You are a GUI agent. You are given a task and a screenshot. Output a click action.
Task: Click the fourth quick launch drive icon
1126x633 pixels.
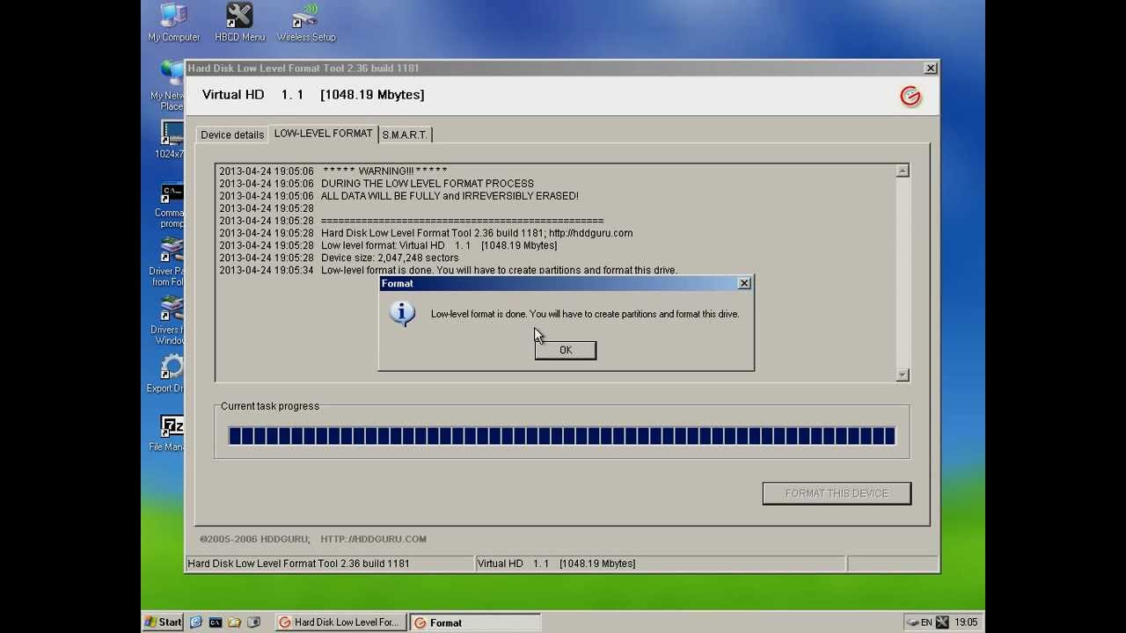(253, 622)
